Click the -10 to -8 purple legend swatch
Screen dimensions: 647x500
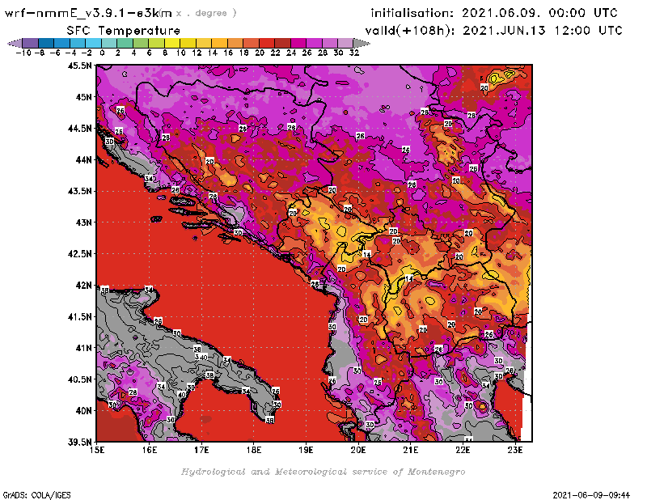[x=31, y=43]
